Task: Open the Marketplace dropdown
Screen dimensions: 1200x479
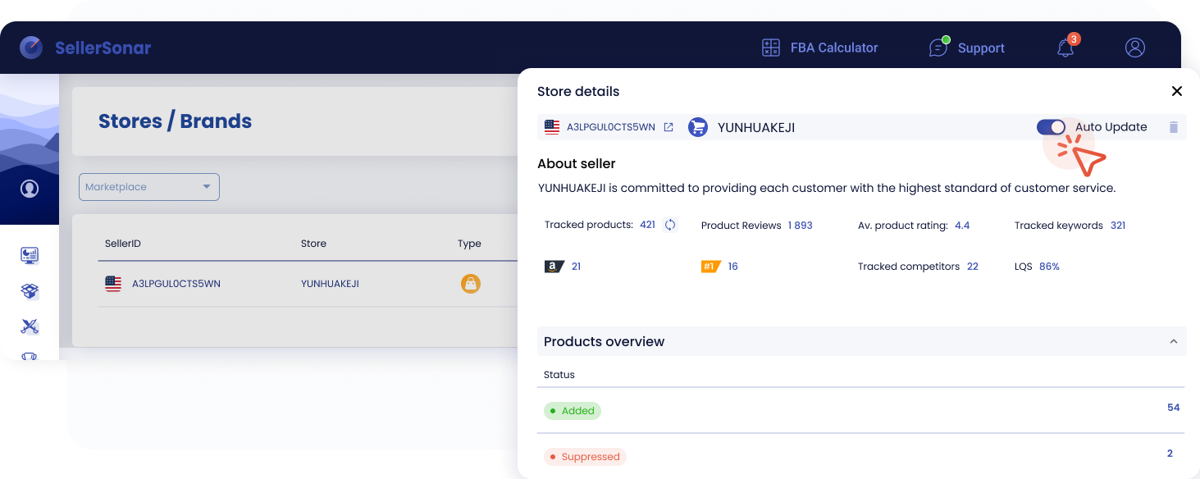Action: (x=149, y=187)
